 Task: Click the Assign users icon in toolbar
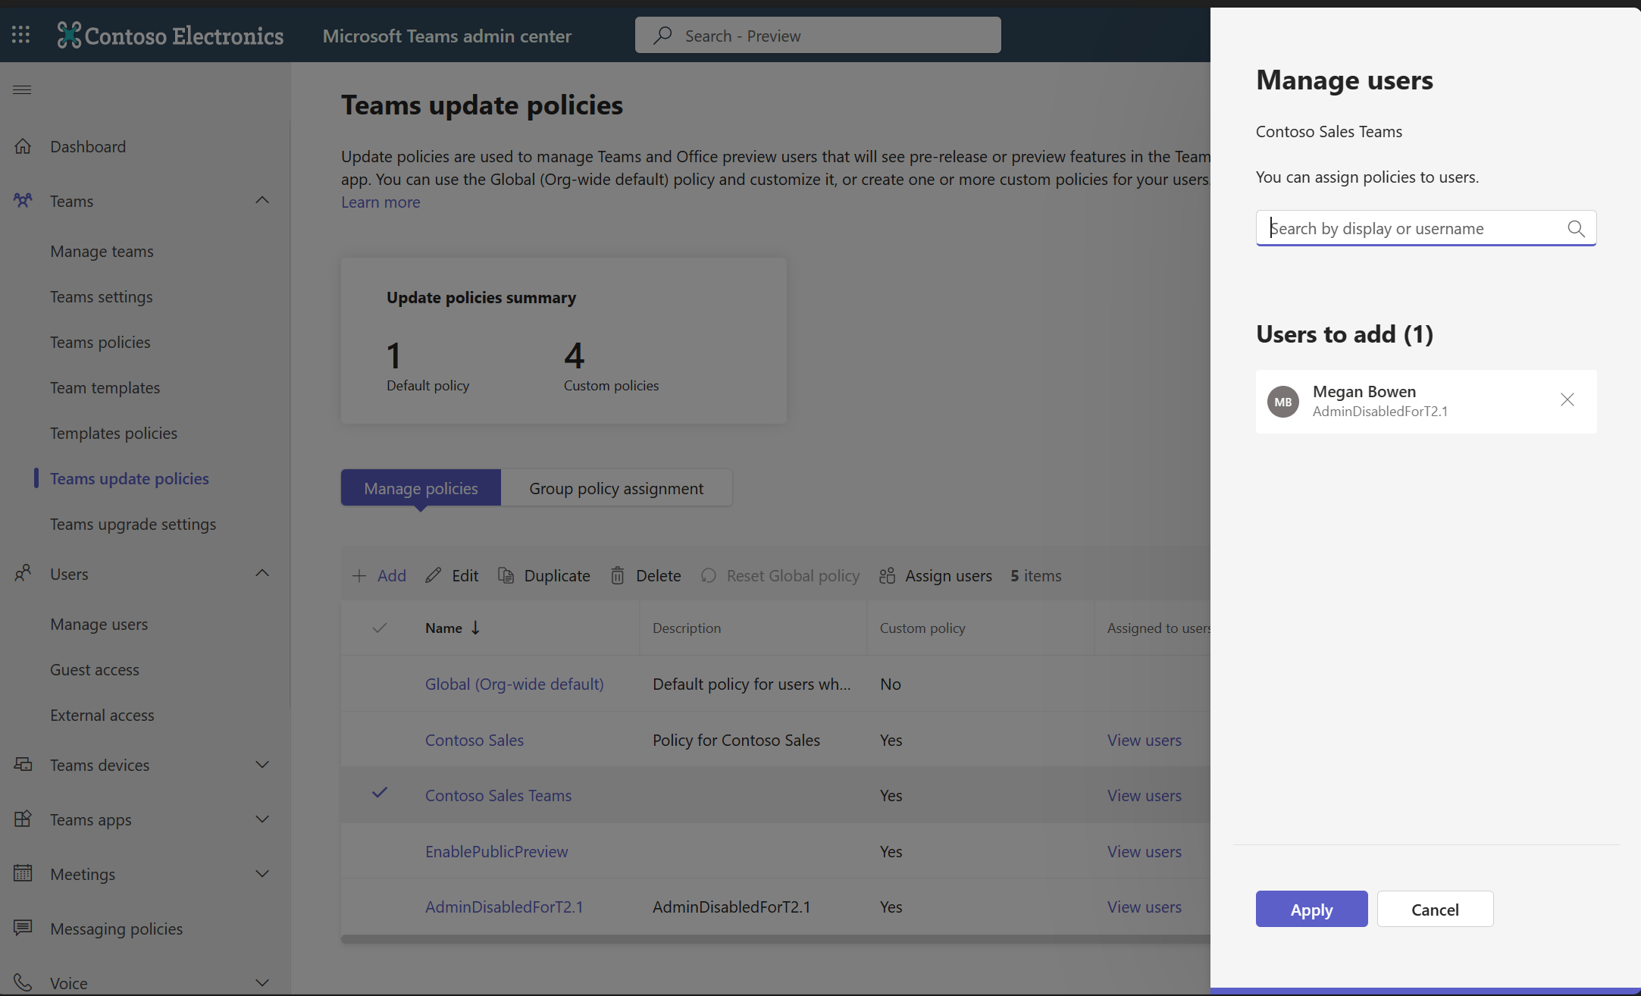pyautogui.click(x=888, y=575)
